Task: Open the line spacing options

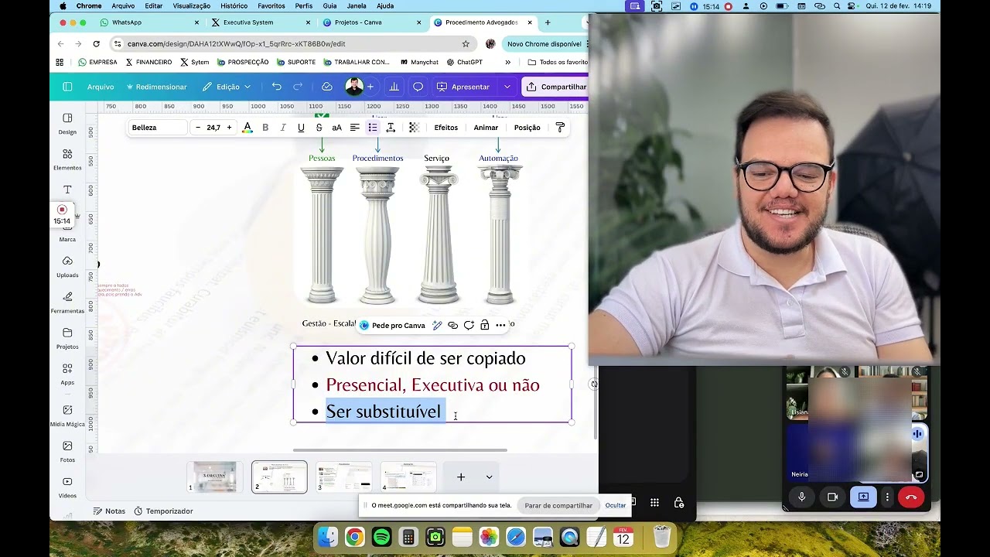Action: (391, 128)
